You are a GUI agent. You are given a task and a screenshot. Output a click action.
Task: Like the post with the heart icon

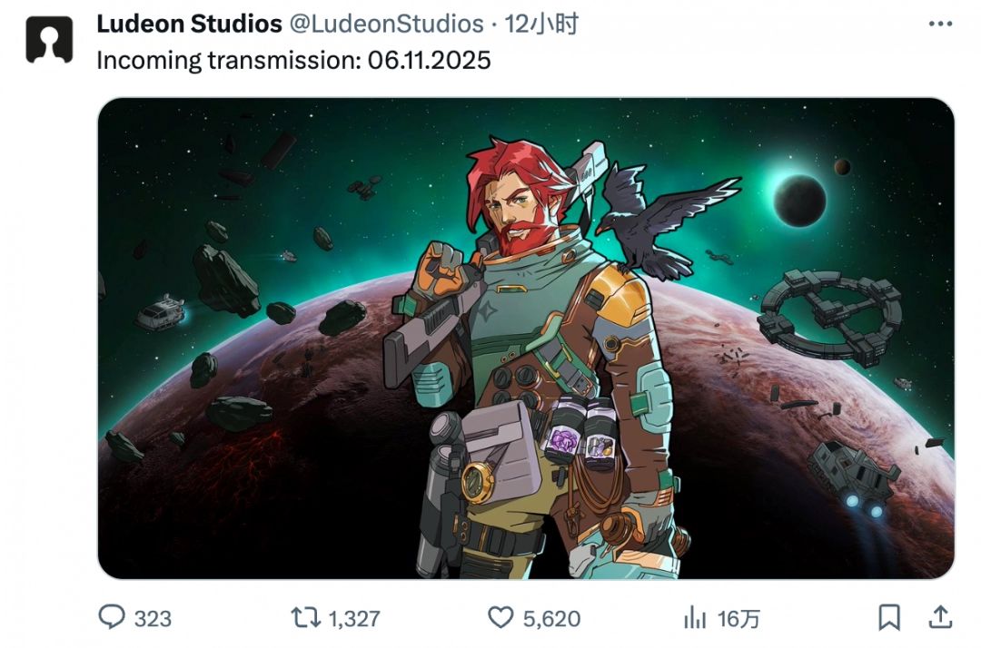pos(500,618)
